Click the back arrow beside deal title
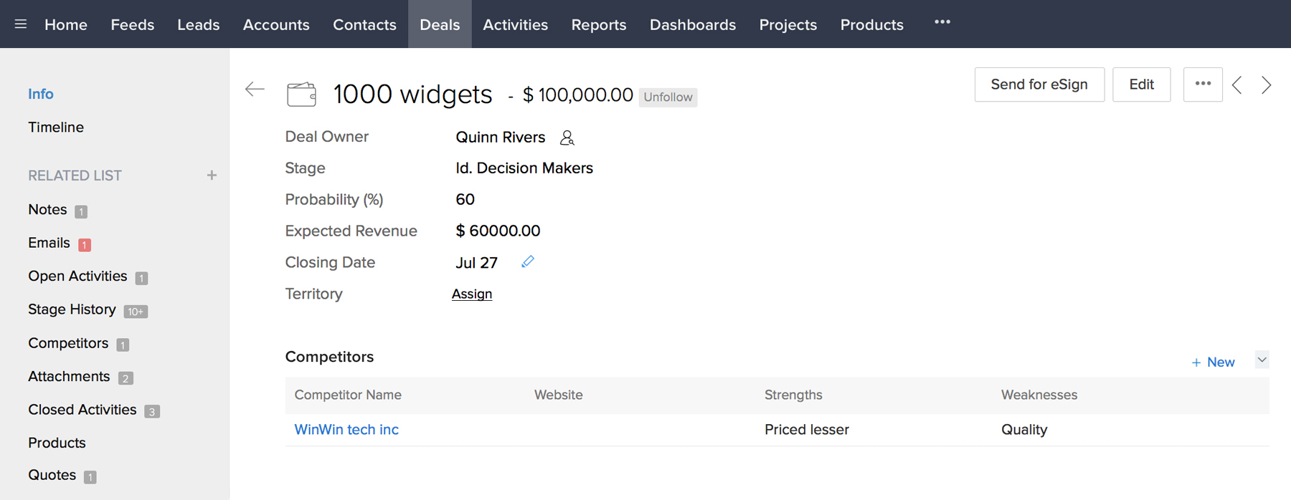This screenshot has width=1291, height=500. [x=255, y=90]
